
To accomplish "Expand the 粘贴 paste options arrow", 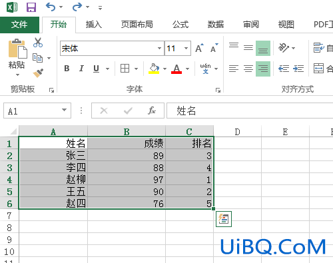I will (17, 75).
